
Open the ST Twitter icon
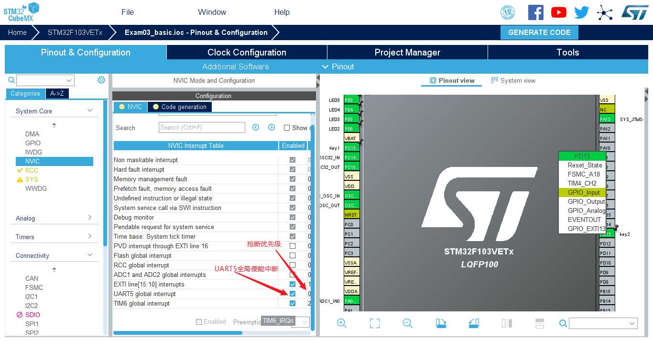pos(581,12)
